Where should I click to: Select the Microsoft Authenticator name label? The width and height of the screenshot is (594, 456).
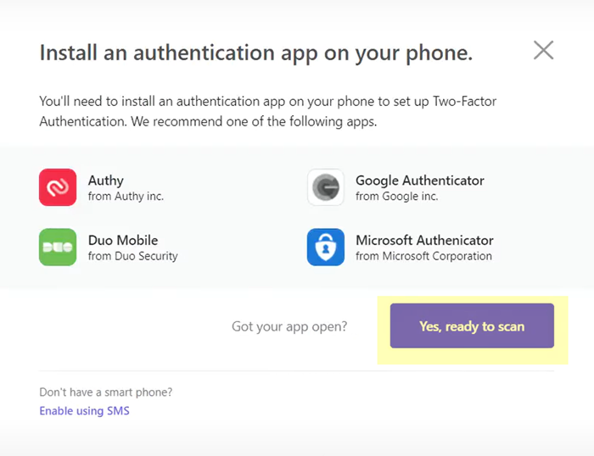[x=424, y=240]
